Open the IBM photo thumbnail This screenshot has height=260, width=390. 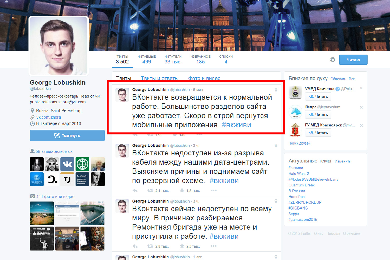[42, 238]
